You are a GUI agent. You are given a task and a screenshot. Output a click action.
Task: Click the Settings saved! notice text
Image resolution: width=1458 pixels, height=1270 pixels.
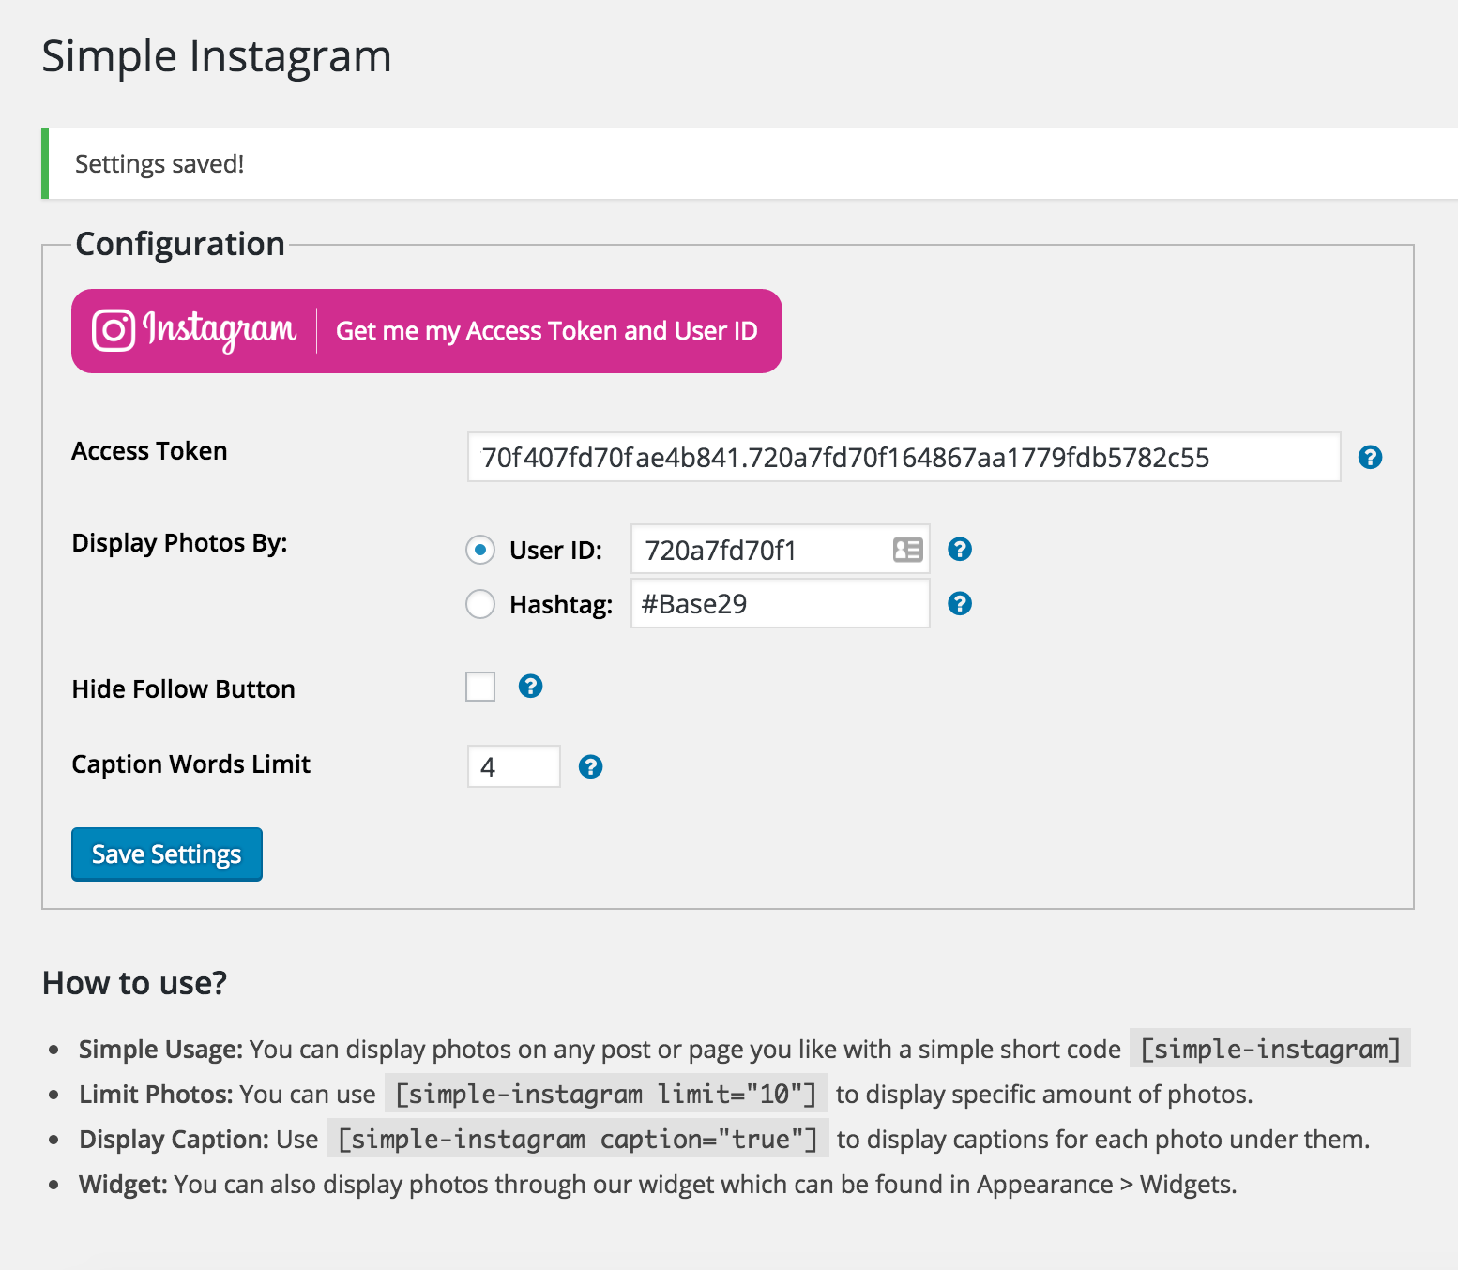pos(159,164)
